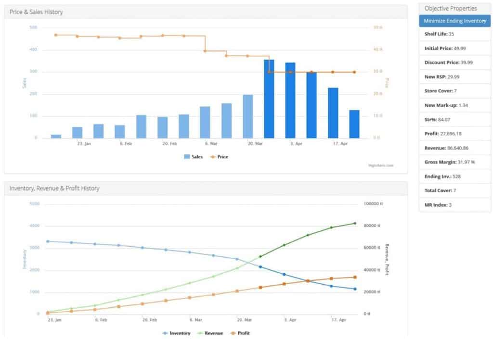Toggle the Profit legend entry
The width and height of the screenshot is (493, 340).
pos(240,333)
